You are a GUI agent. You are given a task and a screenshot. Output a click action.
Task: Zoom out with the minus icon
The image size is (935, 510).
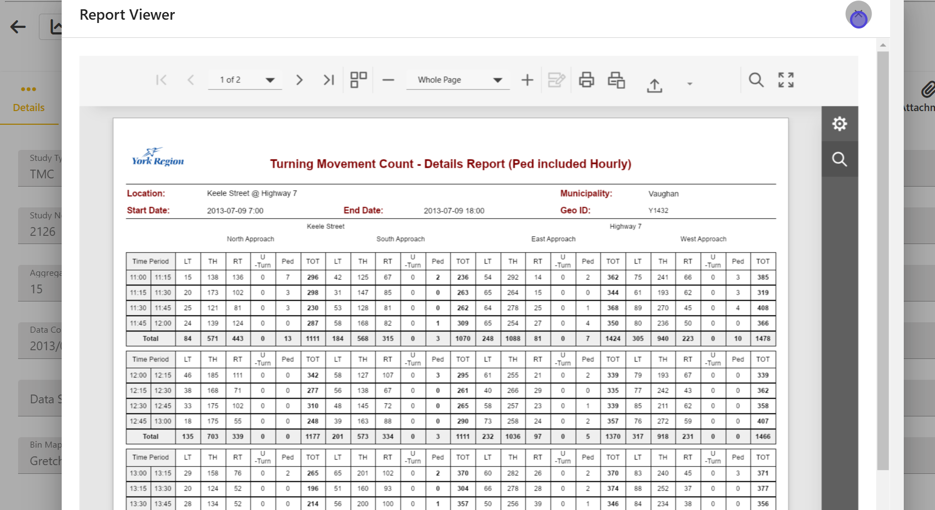point(388,80)
